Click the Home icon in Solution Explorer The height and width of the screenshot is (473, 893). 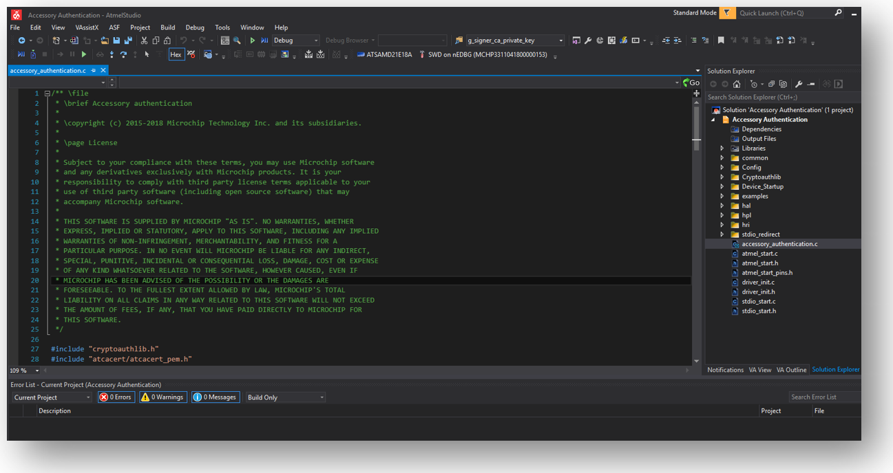[737, 84]
